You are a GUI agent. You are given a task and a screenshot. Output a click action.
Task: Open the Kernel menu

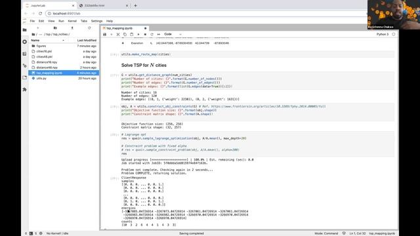[x=72, y=21]
